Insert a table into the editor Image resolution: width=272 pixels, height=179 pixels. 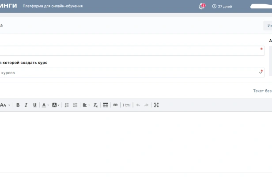point(106,105)
